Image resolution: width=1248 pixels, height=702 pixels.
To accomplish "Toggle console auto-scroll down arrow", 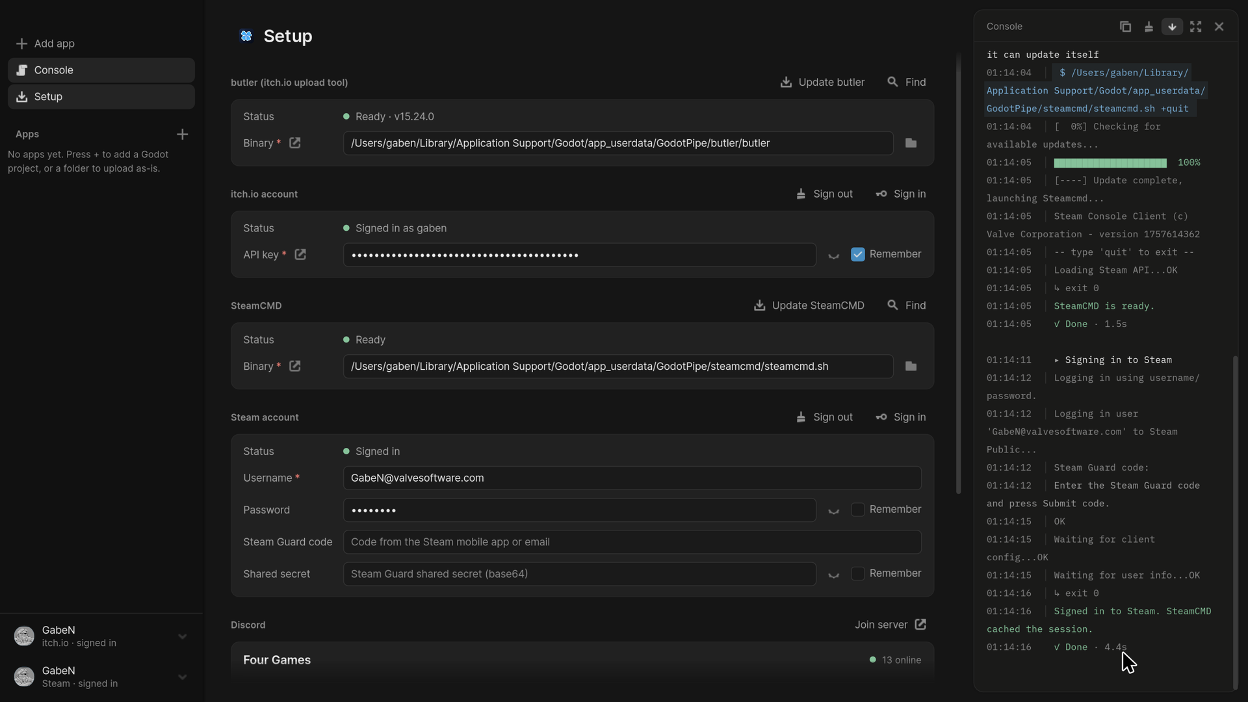I will pos(1172,27).
